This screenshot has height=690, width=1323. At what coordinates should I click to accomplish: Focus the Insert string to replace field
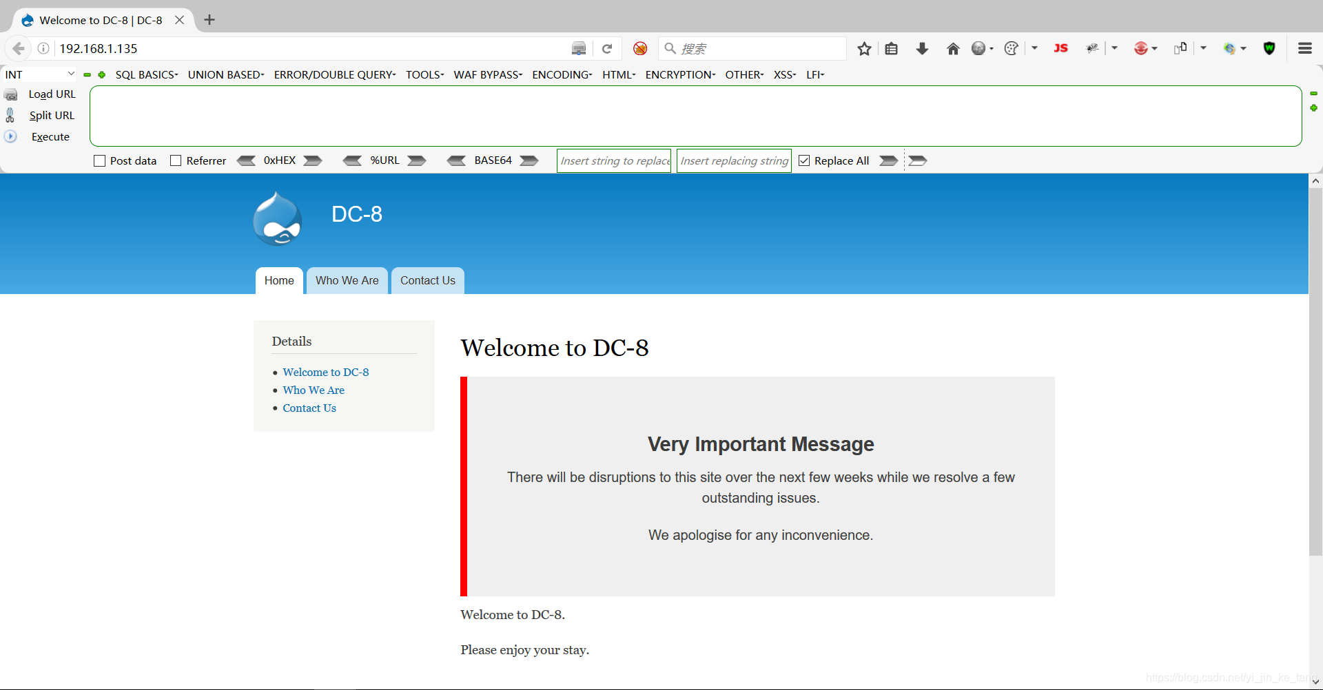614,160
